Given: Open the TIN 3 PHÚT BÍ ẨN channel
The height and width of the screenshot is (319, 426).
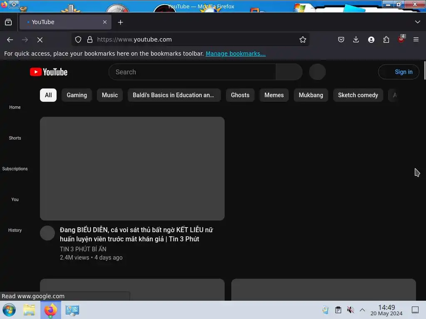Looking at the screenshot, I should coord(83,249).
